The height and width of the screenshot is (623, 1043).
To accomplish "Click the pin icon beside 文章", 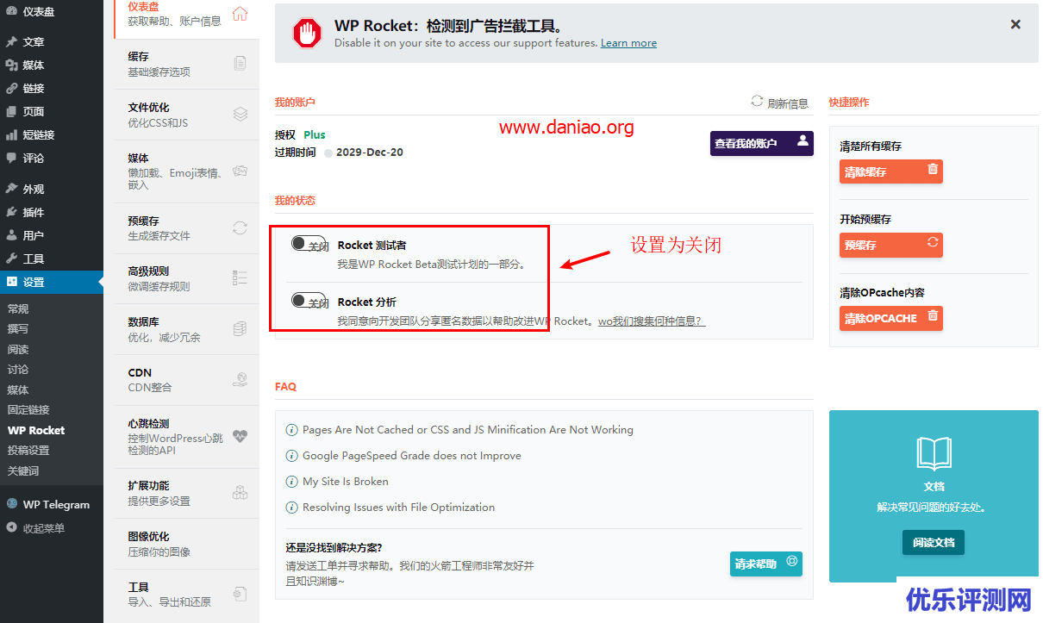I will tap(11, 41).
